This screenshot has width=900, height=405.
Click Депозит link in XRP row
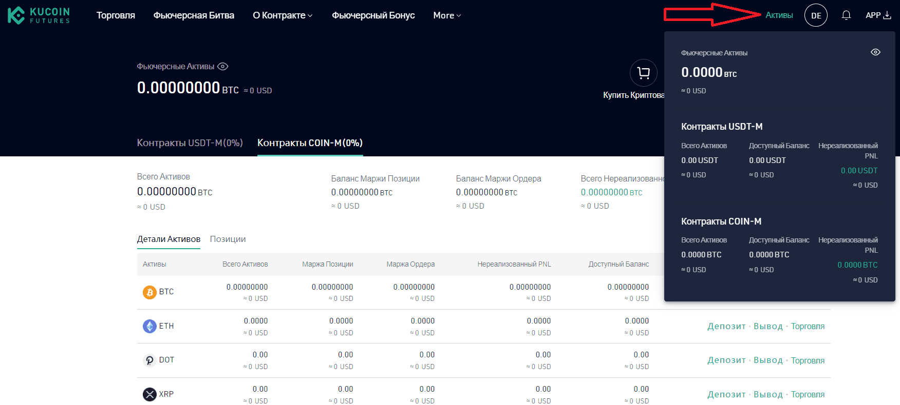[x=726, y=395]
